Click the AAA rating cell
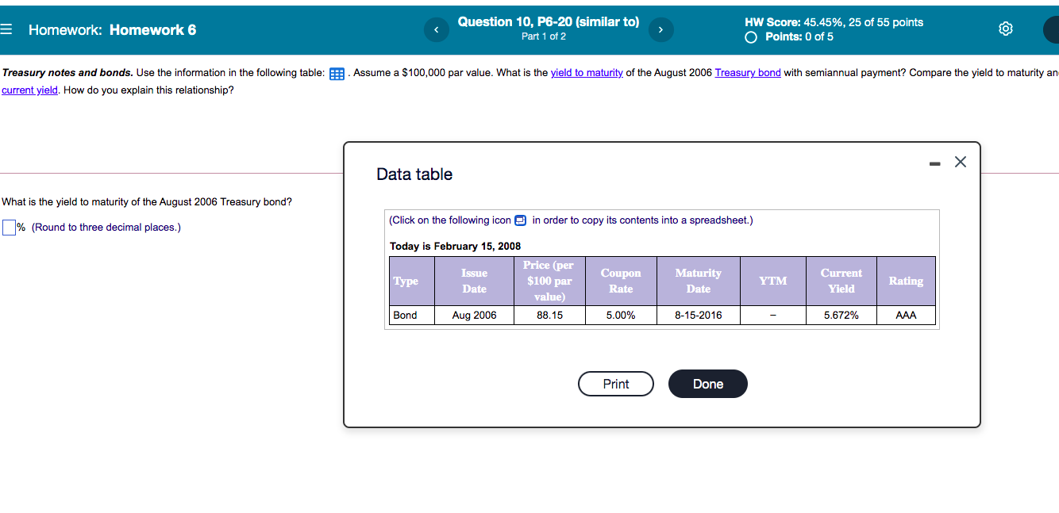Viewport: 1059px width, 513px height. [x=906, y=316]
